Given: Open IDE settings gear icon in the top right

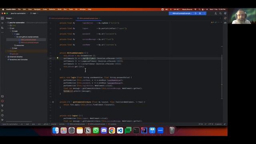Looking at the screenshot, I should click(225, 13).
